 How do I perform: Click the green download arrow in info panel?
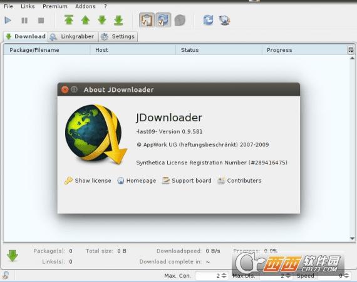tap(13, 256)
